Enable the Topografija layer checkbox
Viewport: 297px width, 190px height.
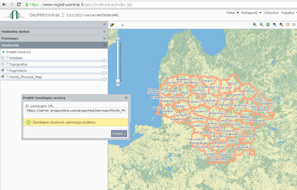coord(3,64)
